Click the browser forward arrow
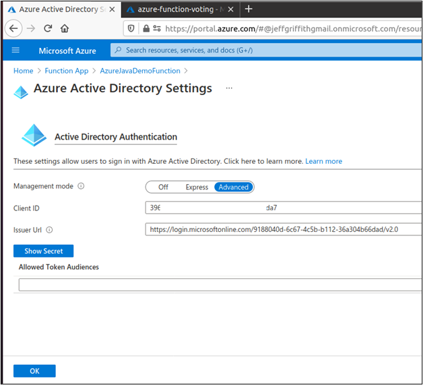Viewport: 423px width, 385px height. tap(31, 28)
